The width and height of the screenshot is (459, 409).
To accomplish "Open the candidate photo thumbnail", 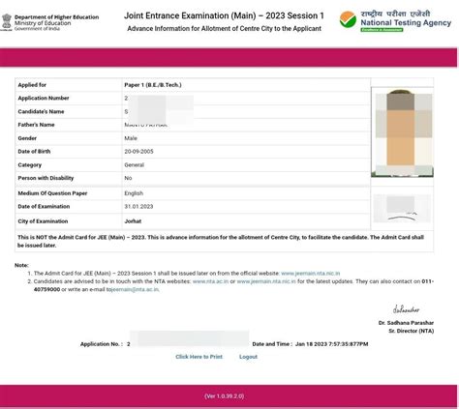I will tap(402, 132).
